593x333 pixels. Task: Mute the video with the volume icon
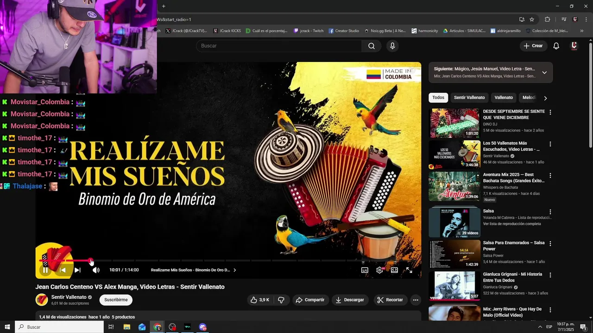(x=96, y=270)
